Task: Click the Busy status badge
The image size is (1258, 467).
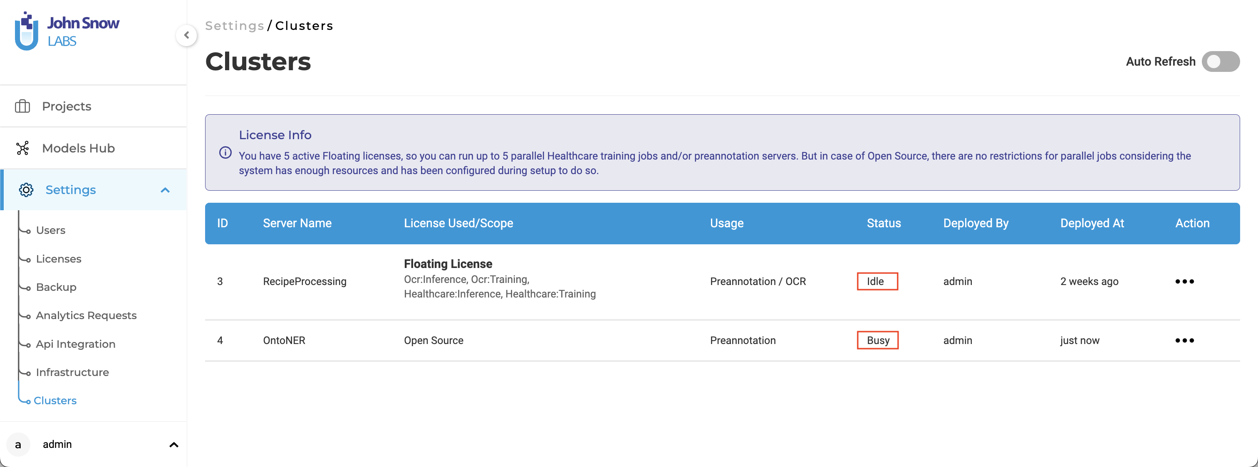Action: [878, 341]
